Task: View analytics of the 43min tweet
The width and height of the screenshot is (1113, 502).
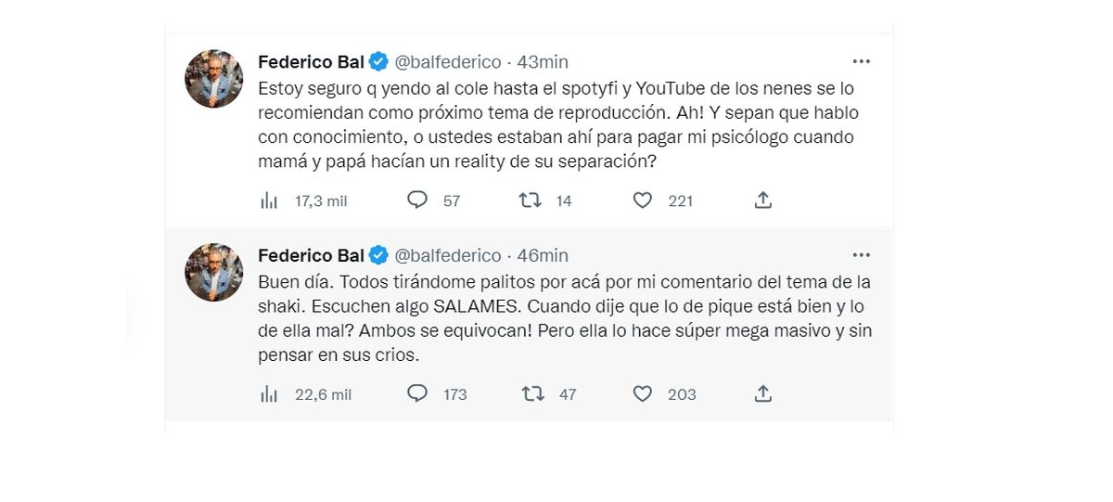Action: [x=269, y=200]
